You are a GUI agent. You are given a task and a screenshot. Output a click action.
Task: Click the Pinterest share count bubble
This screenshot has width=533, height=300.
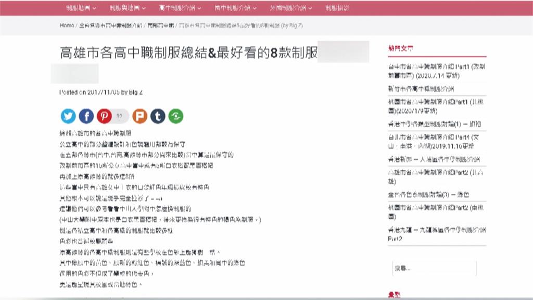pos(120,116)
